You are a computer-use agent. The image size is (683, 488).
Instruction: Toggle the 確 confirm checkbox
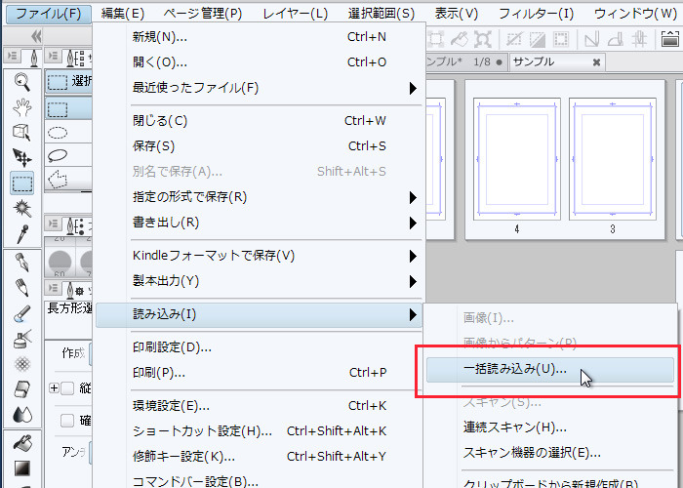67,421
